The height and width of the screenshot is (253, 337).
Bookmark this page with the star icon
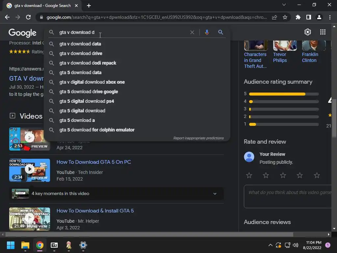coord(285,17)
